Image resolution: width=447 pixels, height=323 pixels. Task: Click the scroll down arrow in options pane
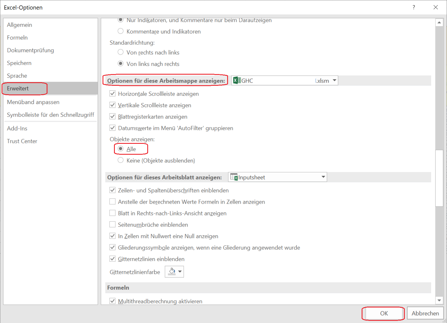439,300
